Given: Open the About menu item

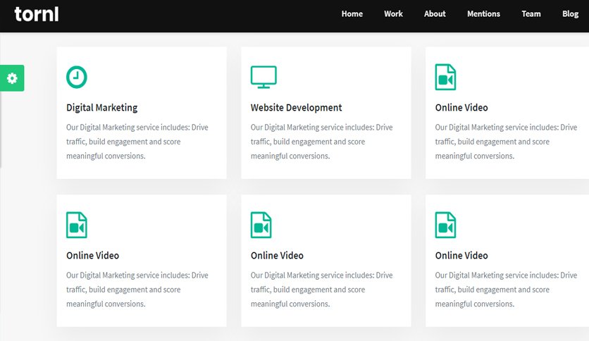Looking at the screenshot, I should click(x=435, y=14).
